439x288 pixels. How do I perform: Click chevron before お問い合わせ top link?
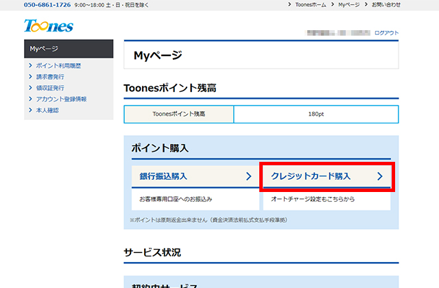tap(366, 5)
